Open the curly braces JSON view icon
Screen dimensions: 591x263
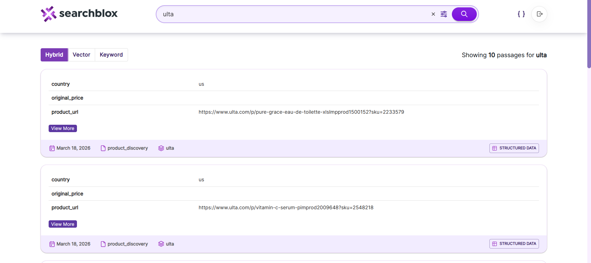tap(521, 14)
